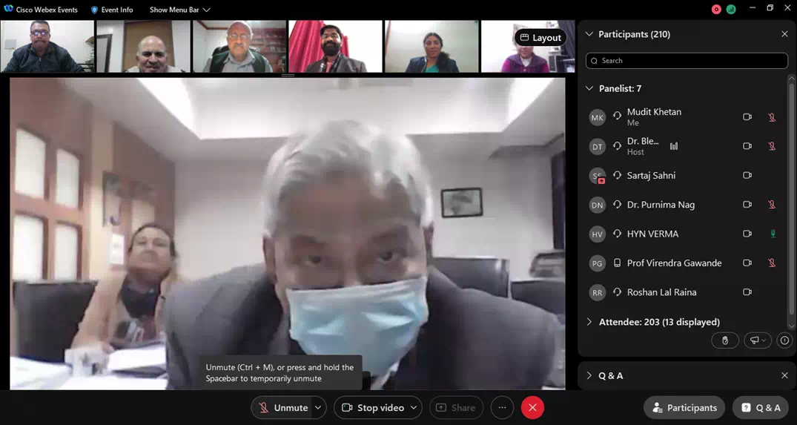
Task: Click inside the participant Search field
Action: click(687, 61)
